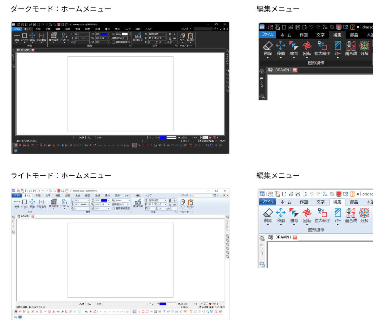Select the 拡大縮小 scale tool in dark 編集 screenshot
This screenshot has height=330, width=386.
click(322, 48)
